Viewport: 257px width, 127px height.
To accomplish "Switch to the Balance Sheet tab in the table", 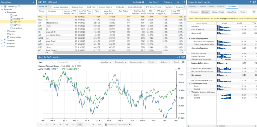I will point(77,7).
